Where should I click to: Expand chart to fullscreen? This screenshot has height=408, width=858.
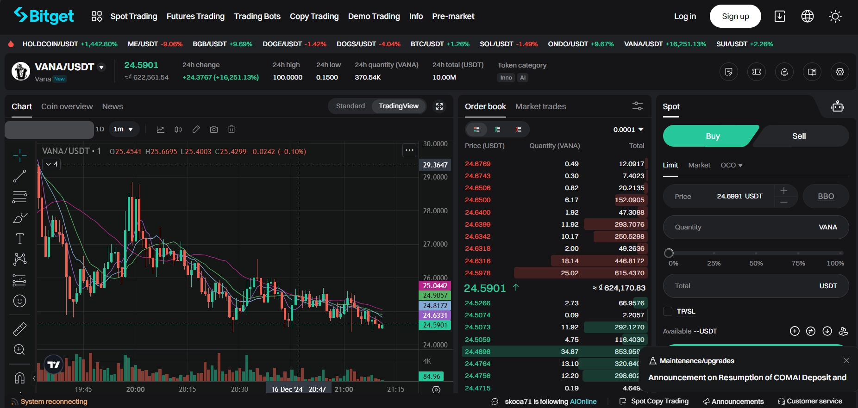[439, 106]
